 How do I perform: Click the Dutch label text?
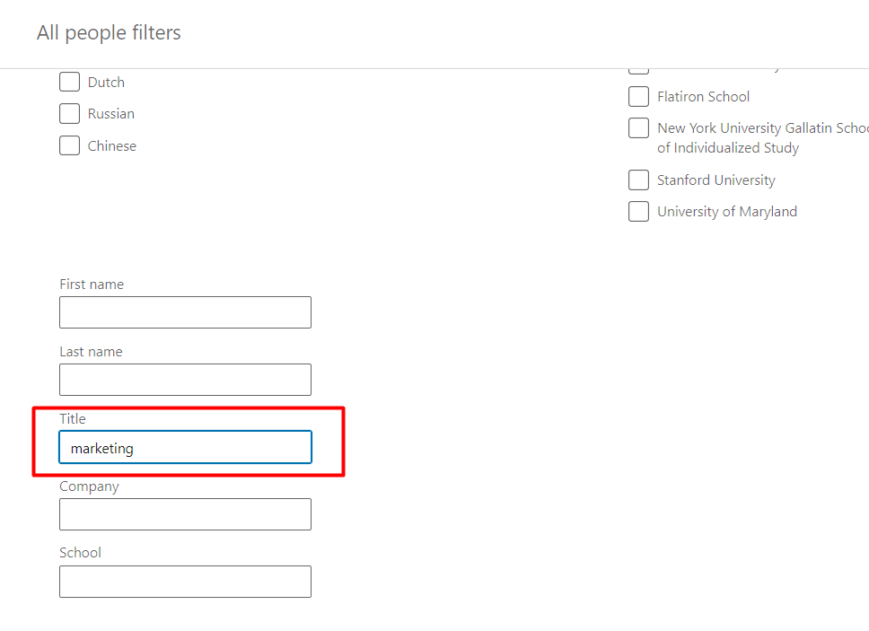[x=106, y=83]
